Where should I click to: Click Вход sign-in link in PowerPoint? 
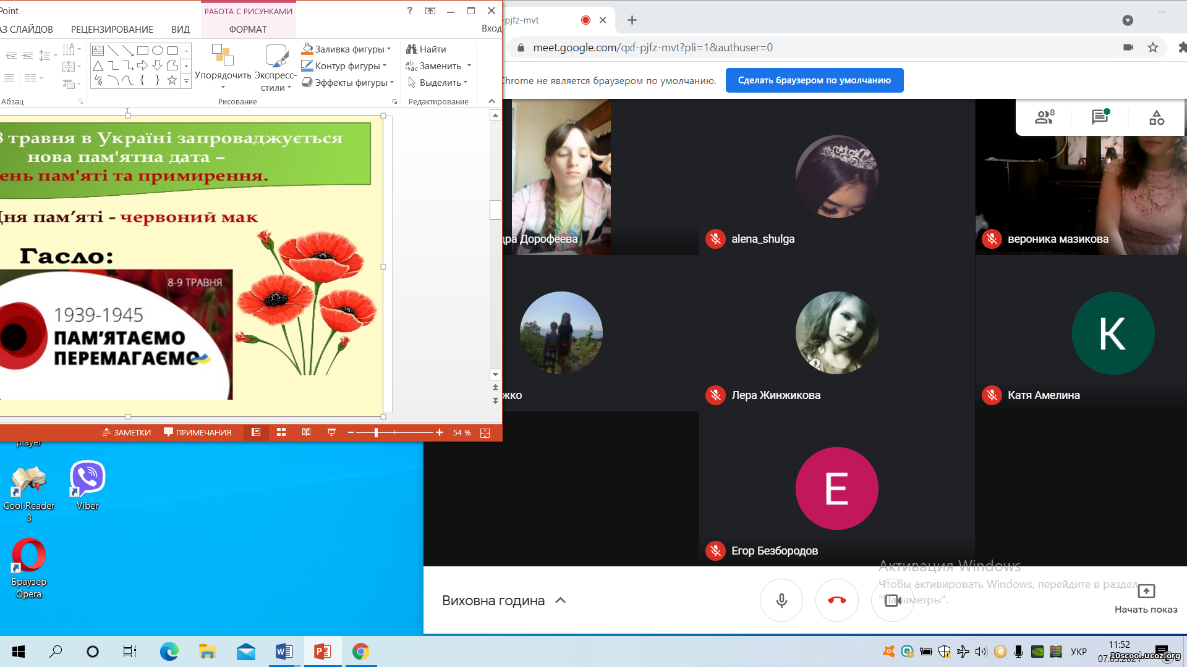pyautogui.click(x=491, y=28)
